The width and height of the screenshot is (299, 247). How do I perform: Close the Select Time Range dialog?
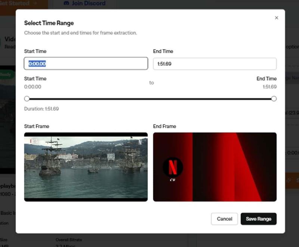click(277, 18)
